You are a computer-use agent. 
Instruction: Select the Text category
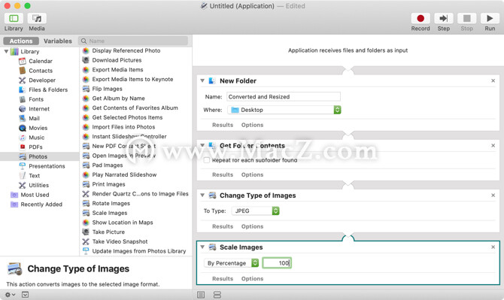(x=34, y=176)
